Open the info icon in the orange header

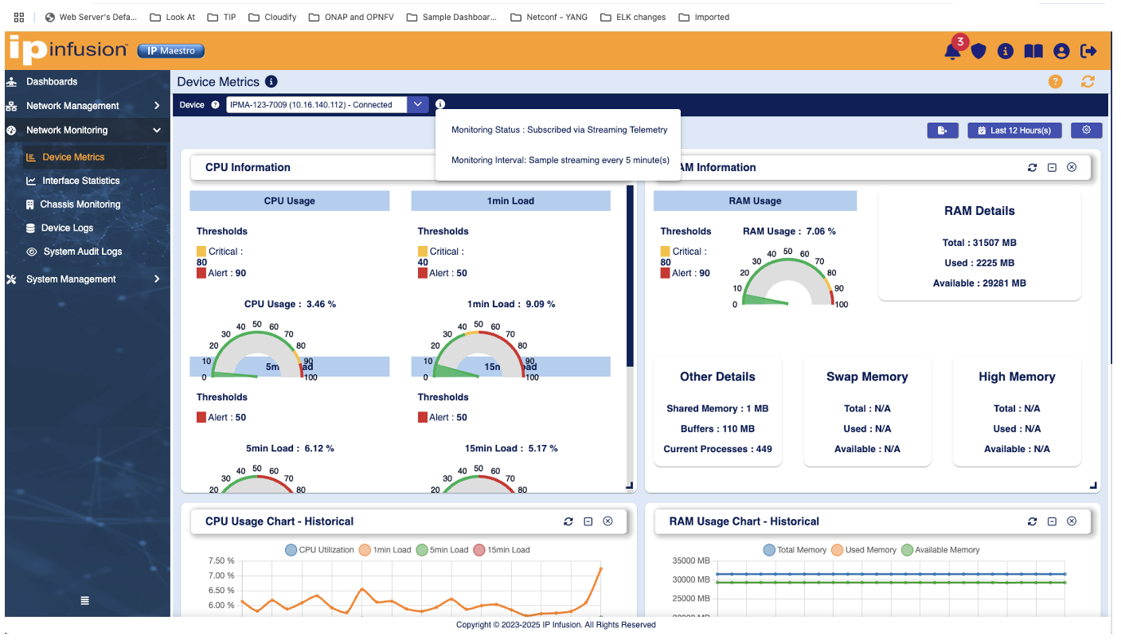(x=1006, y=51)
